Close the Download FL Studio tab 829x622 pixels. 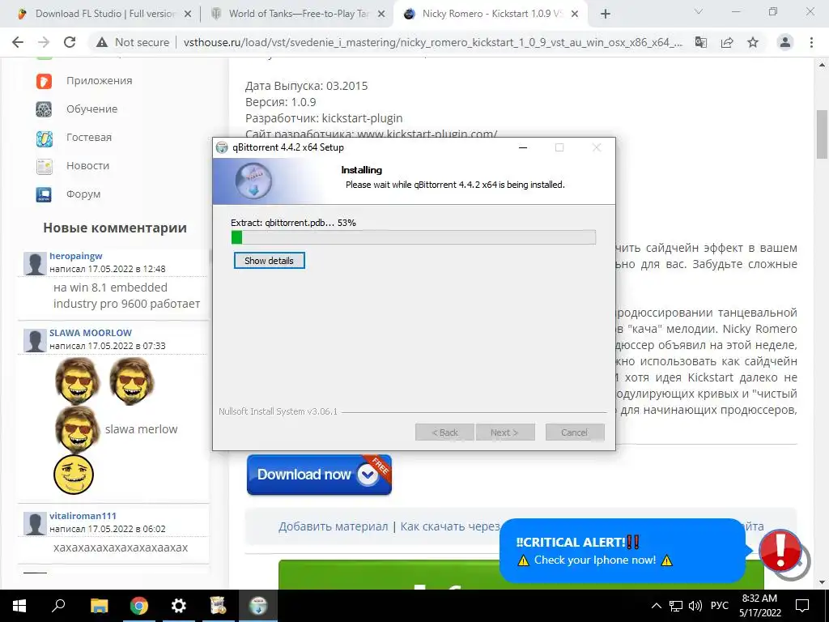point(187,15)
